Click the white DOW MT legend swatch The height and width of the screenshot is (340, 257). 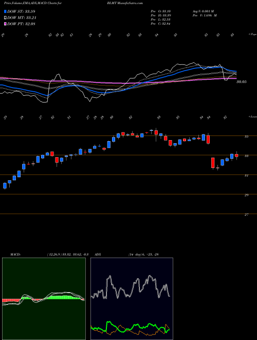click(5, 18)
